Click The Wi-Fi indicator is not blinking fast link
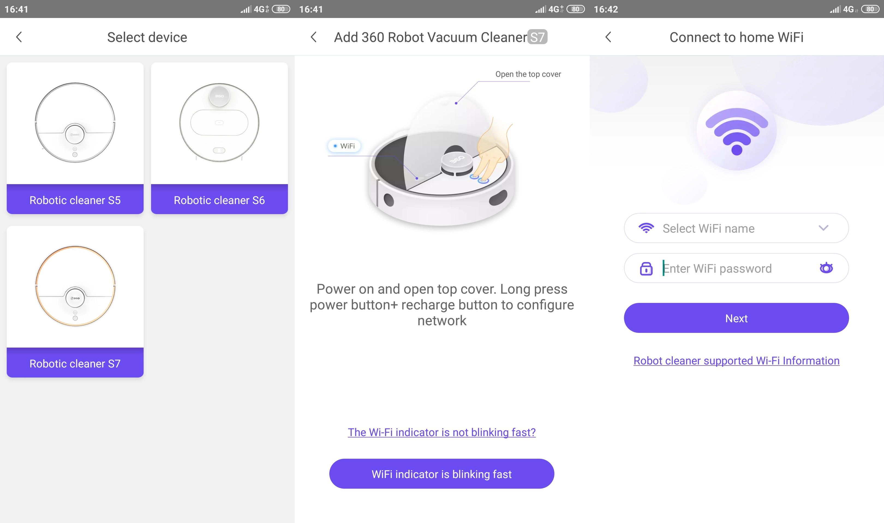 coord(441,432)
